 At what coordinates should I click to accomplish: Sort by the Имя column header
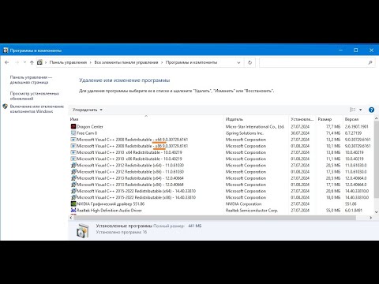146,119
